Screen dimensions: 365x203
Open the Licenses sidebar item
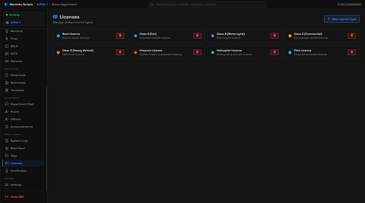click(23, 163)
